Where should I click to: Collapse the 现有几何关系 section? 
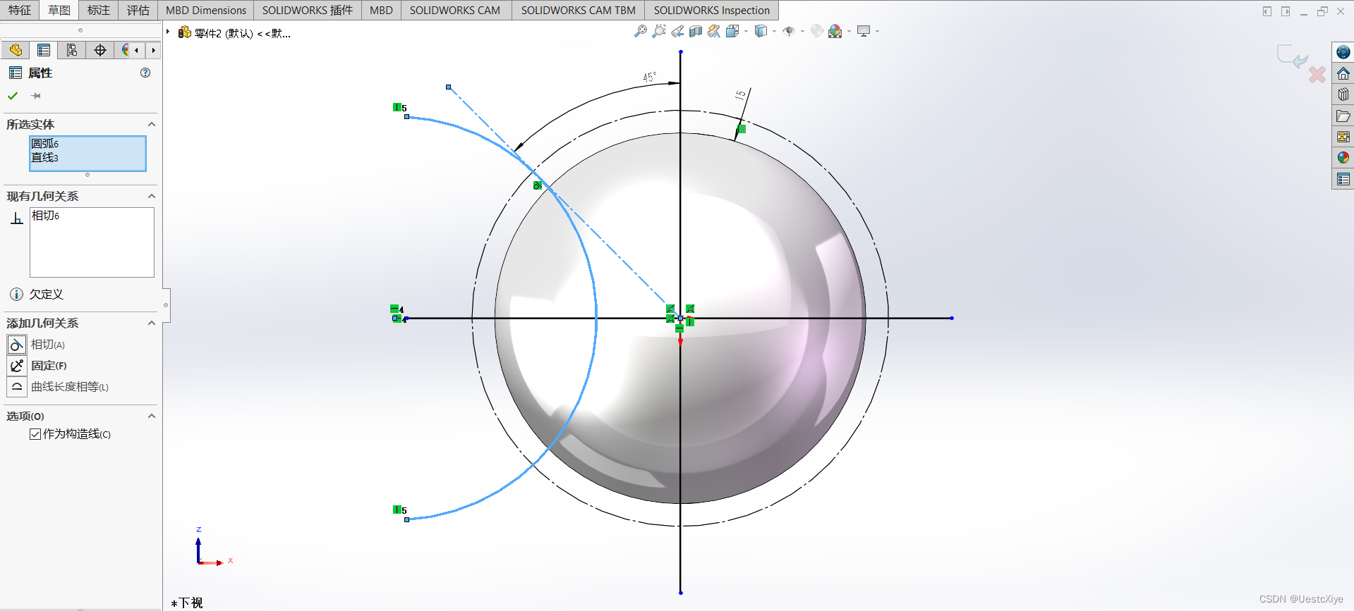pos(151,196)
